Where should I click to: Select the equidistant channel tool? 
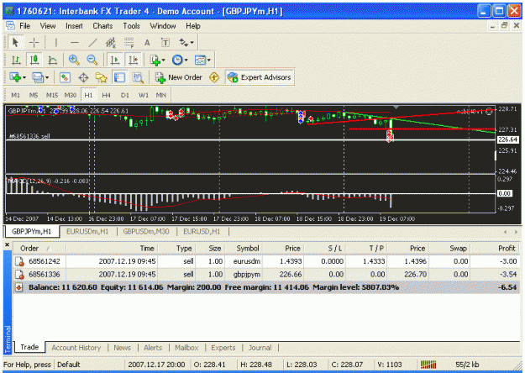(x=111, y=43)
